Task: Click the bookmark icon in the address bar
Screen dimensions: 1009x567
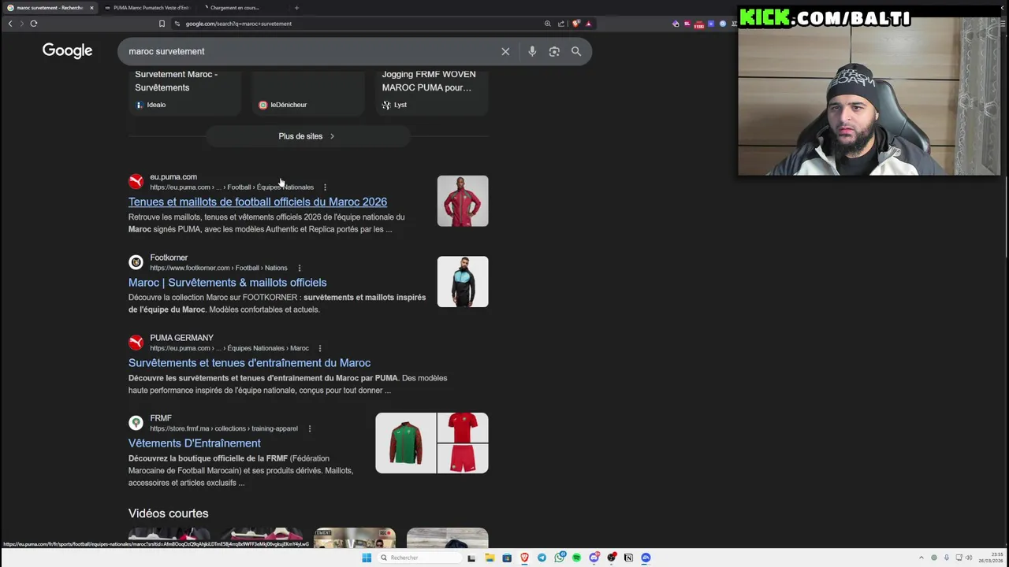Action: [162, 24]
